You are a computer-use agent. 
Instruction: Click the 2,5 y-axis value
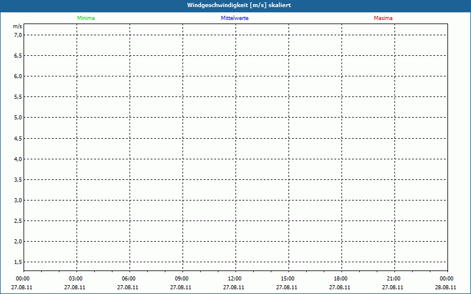tap(18, 221)
